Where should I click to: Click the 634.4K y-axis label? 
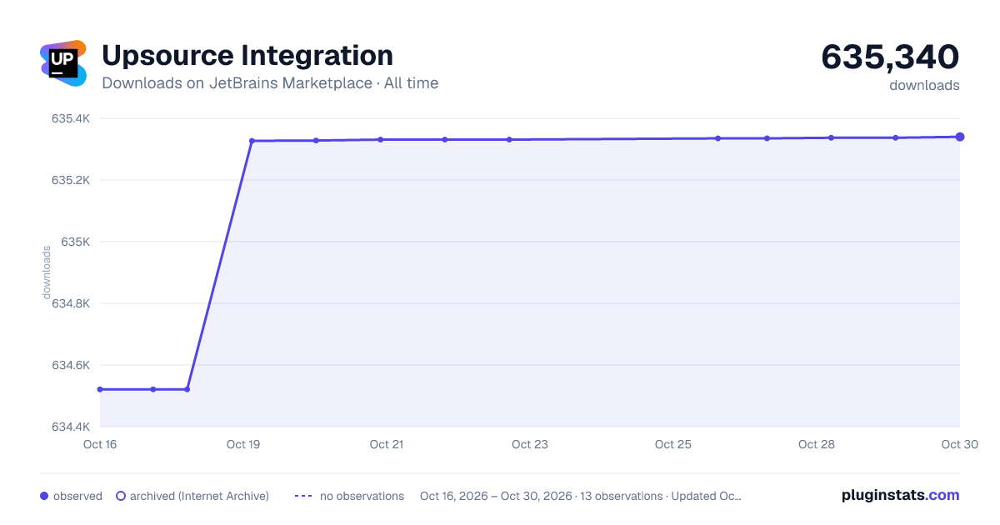point(71,427)
